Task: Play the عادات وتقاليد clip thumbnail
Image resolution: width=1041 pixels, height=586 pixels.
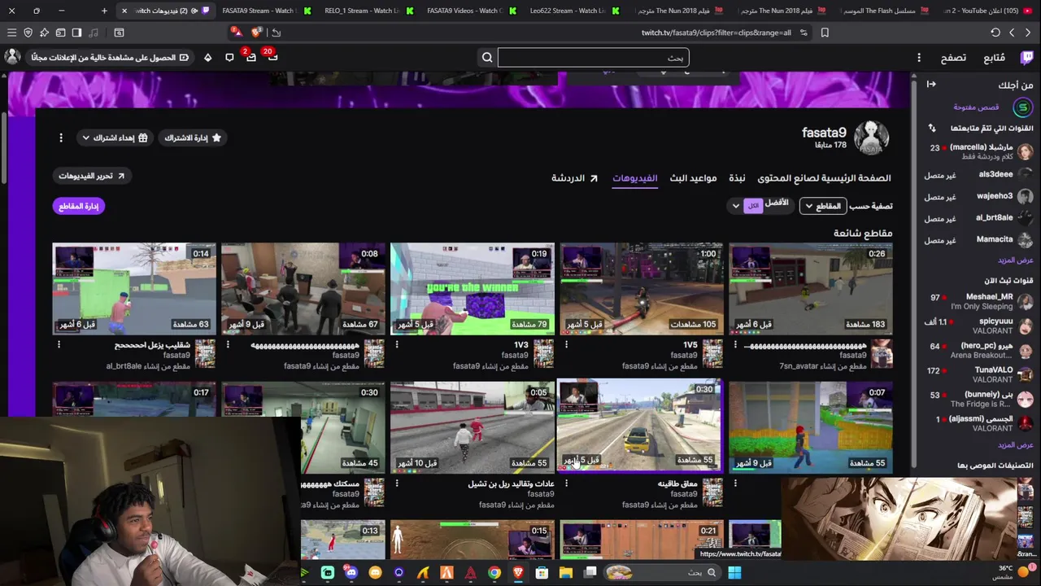Action: [472, 426]
